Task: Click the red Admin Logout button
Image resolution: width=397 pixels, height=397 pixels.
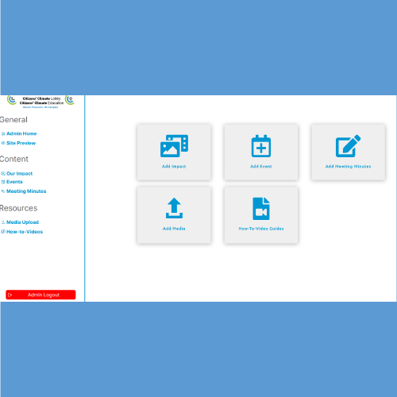Action: pos(40,295)
